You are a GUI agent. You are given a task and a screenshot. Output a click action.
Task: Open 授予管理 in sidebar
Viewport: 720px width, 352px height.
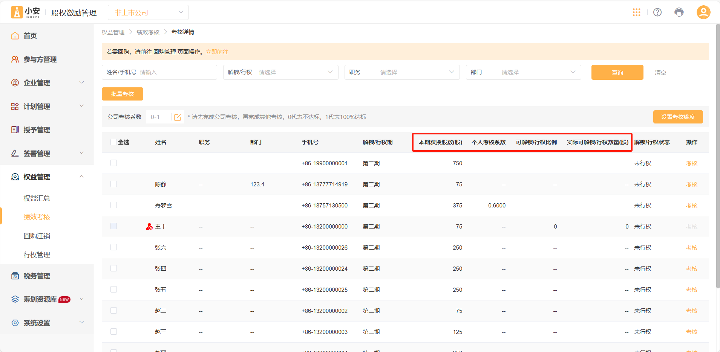(x=37, y=130)
